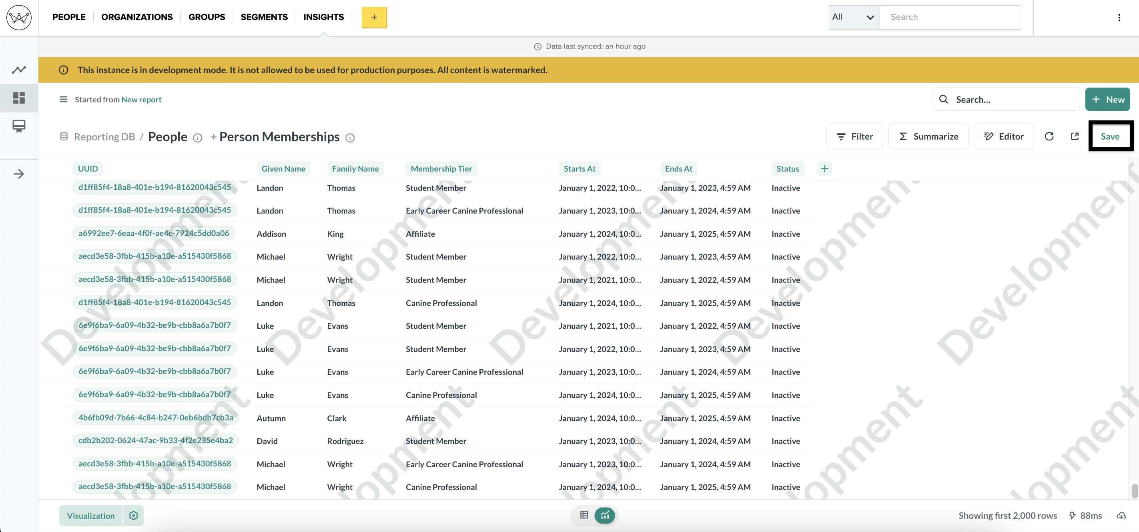Click the table's vertical scrollbar thumb

pos(1135,491)
